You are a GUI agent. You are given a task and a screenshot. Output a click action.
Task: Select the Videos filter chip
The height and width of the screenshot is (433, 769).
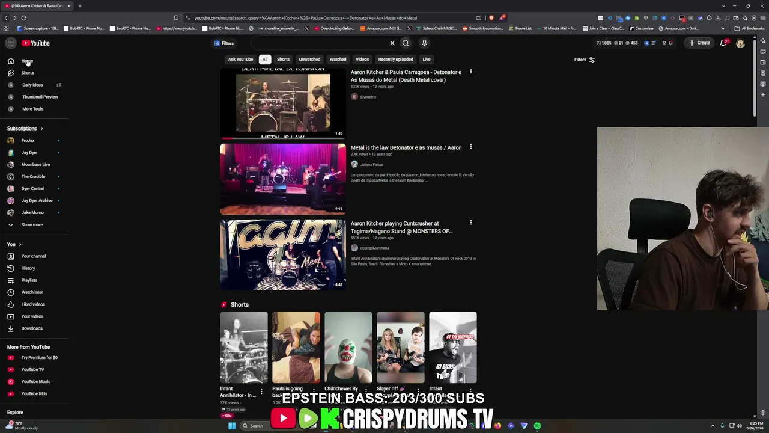click(362, 60)
